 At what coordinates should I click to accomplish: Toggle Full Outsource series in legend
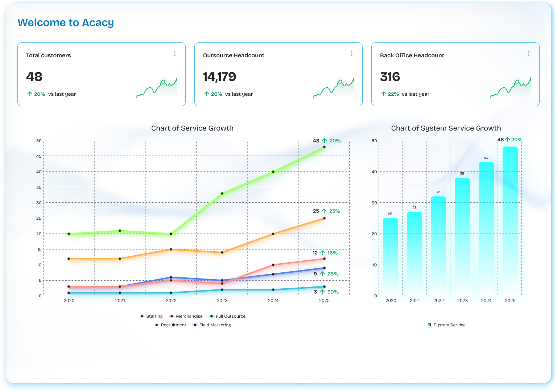pyautogui.click(x=227, y=316)
